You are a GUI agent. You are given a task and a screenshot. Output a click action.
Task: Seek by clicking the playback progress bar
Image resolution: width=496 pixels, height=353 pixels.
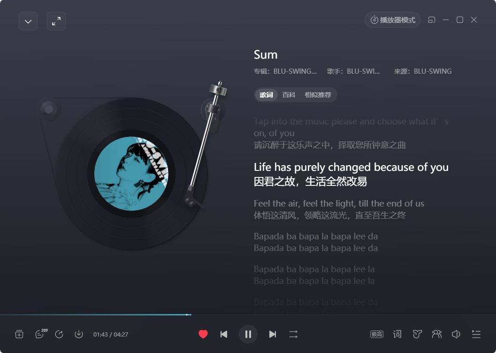248,315
